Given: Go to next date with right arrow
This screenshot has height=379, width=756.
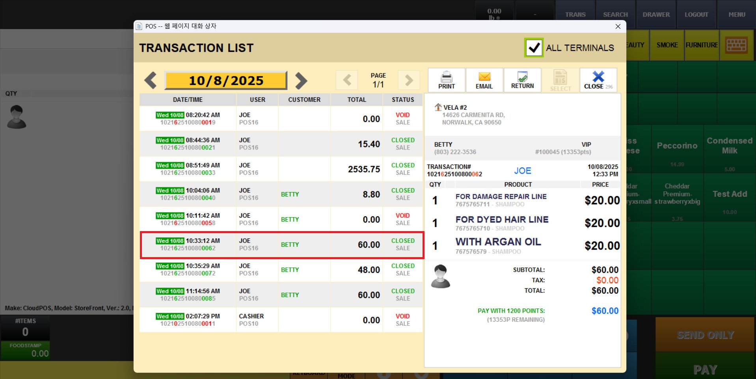Looking at the screenshot, I should click(301, 80).
